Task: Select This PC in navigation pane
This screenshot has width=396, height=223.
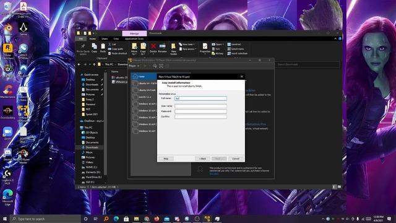Action: [x=86, y=128]
